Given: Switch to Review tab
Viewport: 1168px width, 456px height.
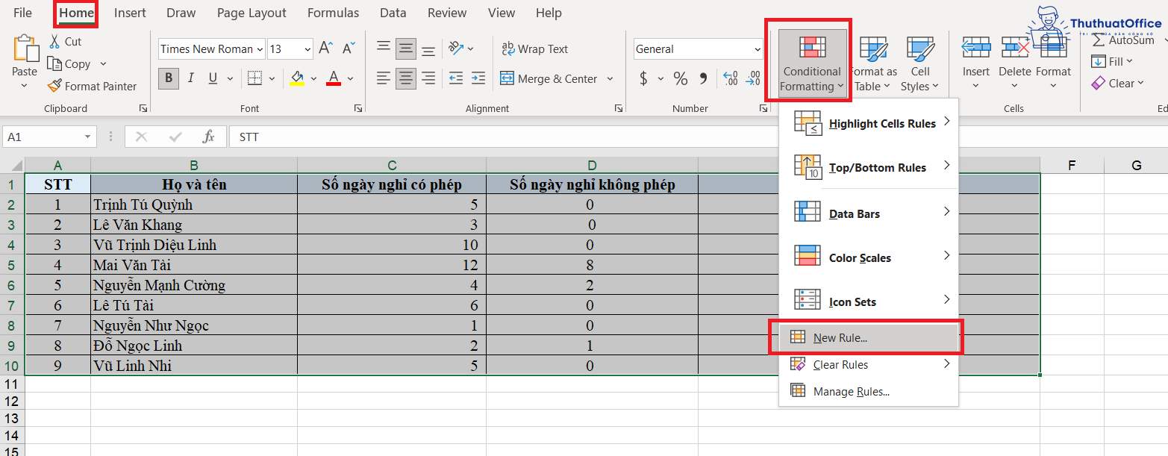Looking at the screenshot, I should click(x=447, y=13).
